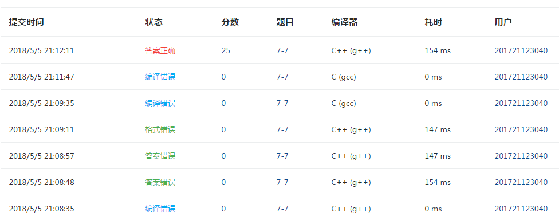The image size is (559, 220).
Task: Select the 编译器 column header
Action: tap(344, 22)
